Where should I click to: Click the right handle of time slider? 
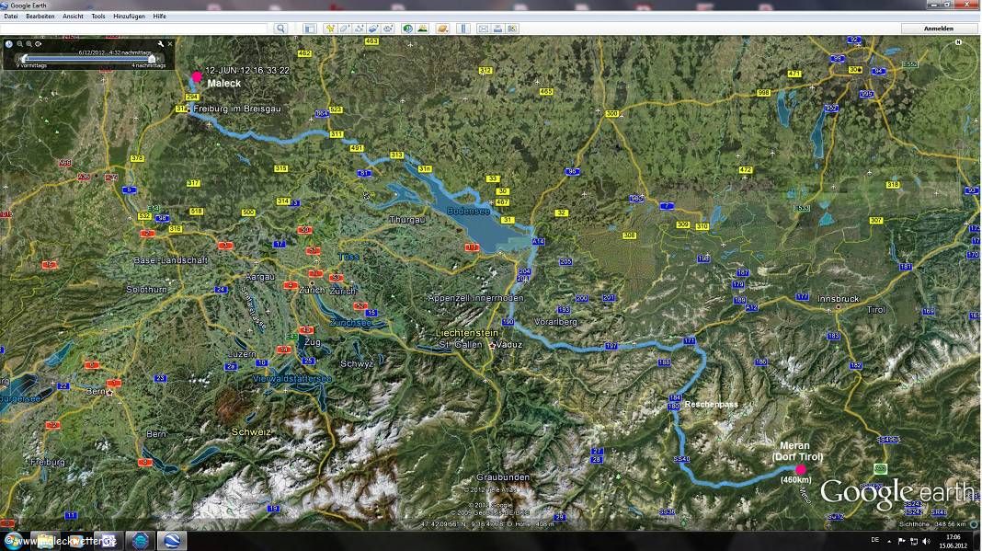click(152, 59)
